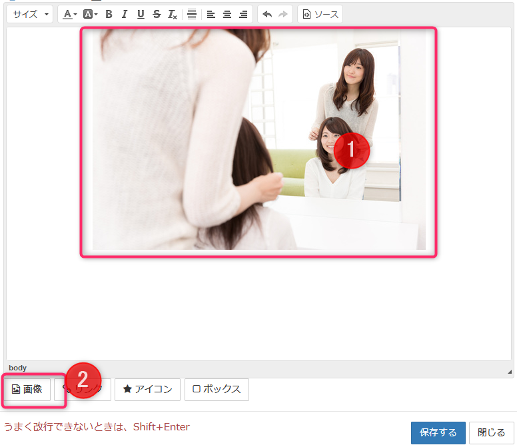517x447 pixels.
Task: Toggle italic formatting
Action: [124, 14]
